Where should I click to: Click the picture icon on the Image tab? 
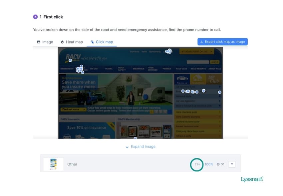(38, 42)
